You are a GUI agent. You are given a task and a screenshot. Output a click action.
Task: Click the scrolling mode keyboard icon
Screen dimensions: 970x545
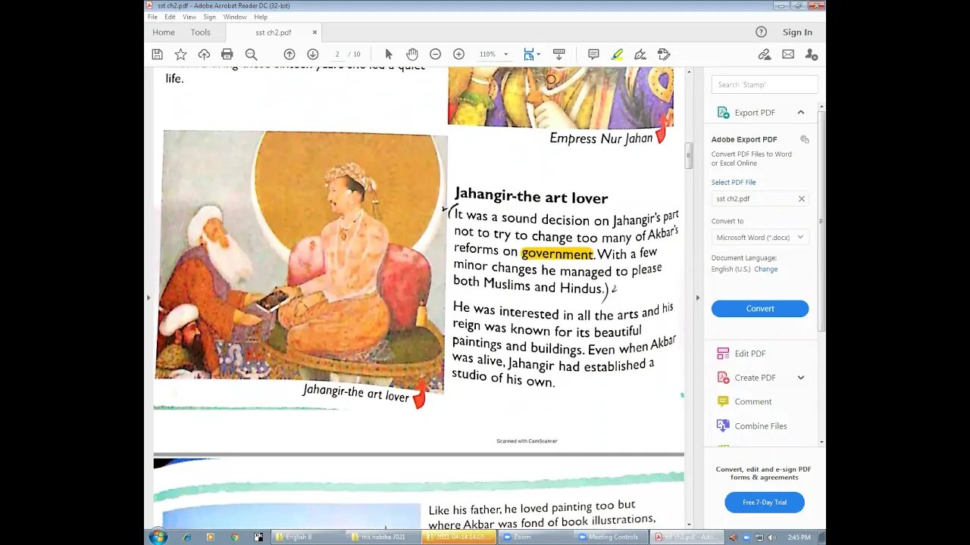559,54
